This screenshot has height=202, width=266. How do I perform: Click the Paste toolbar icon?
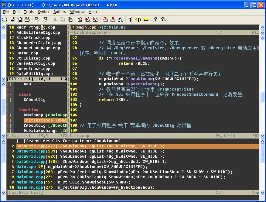[70, 19]
